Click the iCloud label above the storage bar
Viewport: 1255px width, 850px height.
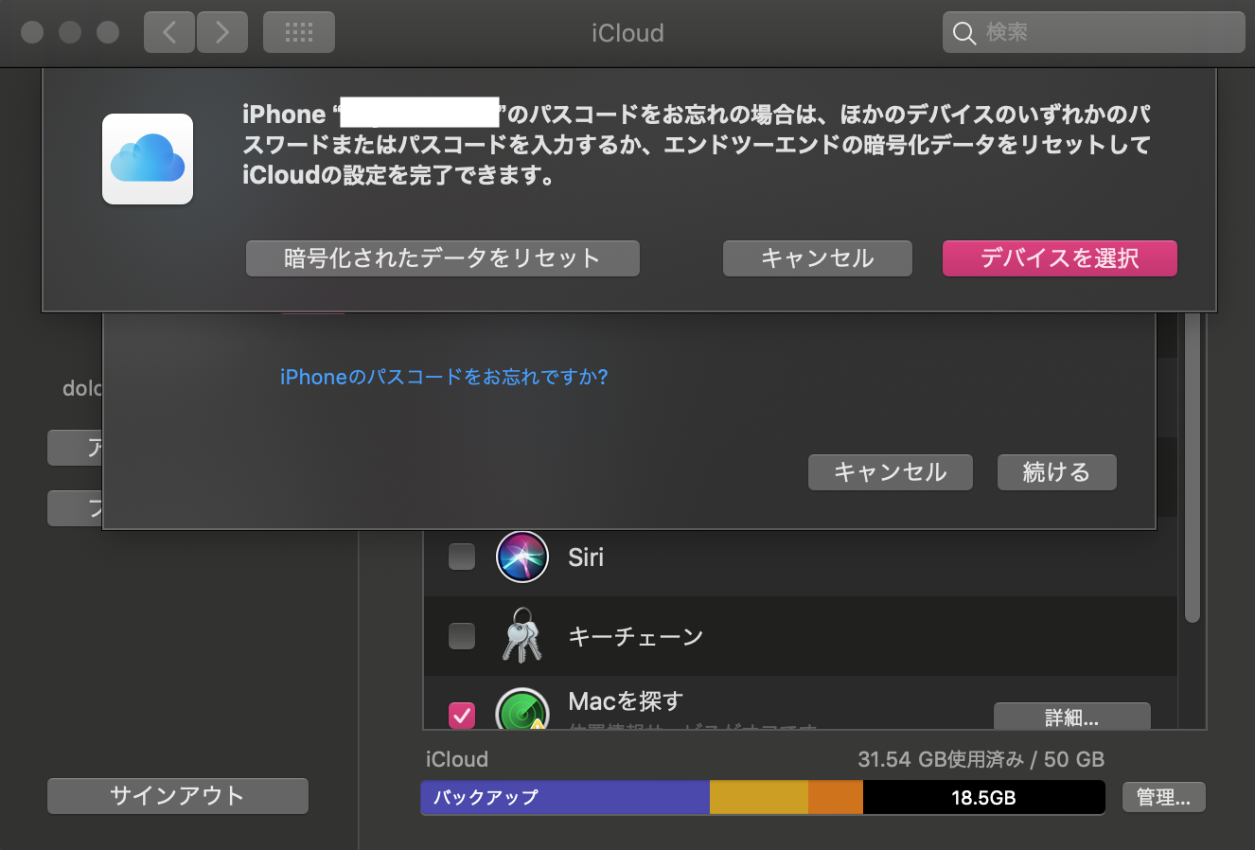pos(457,759)
